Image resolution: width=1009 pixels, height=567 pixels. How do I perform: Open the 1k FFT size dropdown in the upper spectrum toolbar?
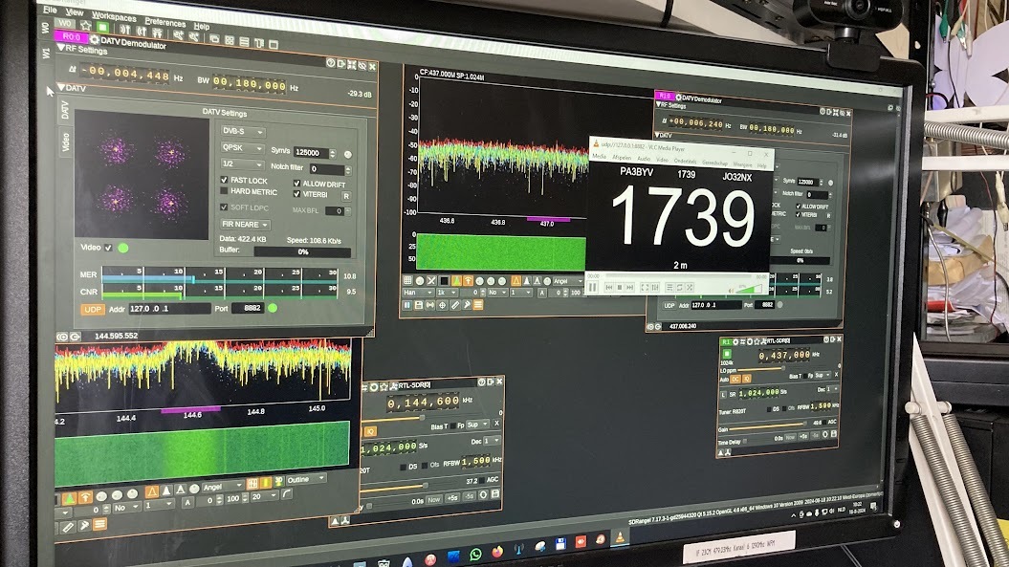point(448,293)
